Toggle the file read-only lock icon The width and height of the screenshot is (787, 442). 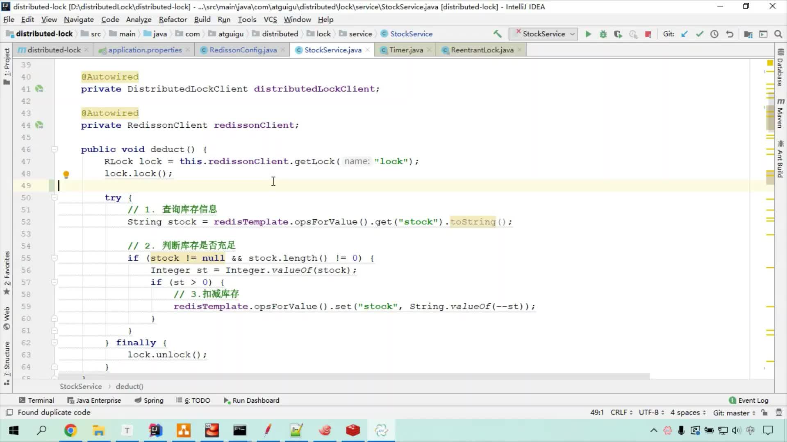pos(764,413)
